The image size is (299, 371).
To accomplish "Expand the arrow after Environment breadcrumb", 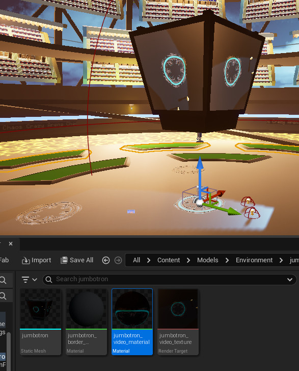I will pyautogui.click(x=281, y=260).
